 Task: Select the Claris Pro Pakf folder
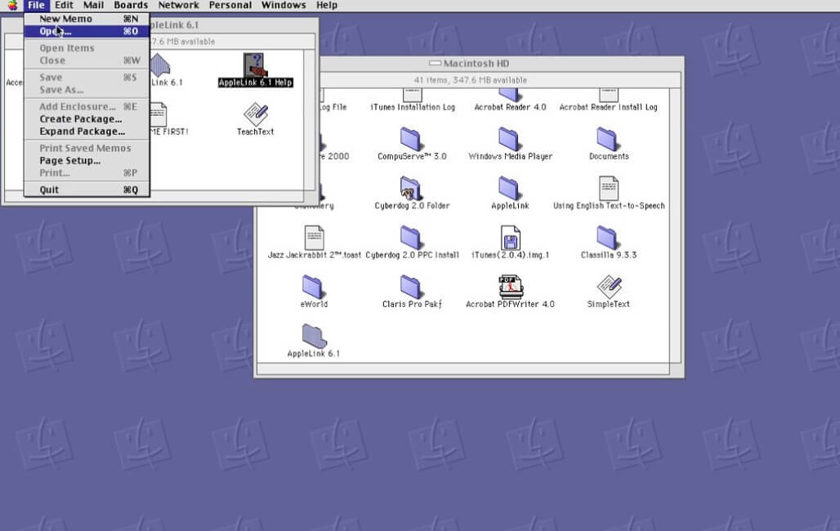411,287
